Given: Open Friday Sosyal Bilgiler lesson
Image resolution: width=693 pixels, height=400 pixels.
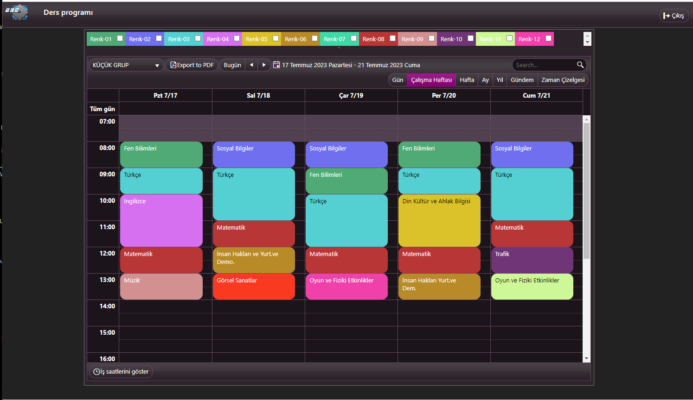Looking at the screenshot, I should click(532, 155).
